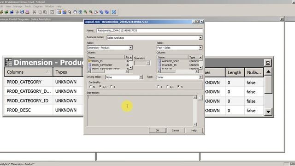Click the Cancel button
295x166 pixels.
point(175,130)
